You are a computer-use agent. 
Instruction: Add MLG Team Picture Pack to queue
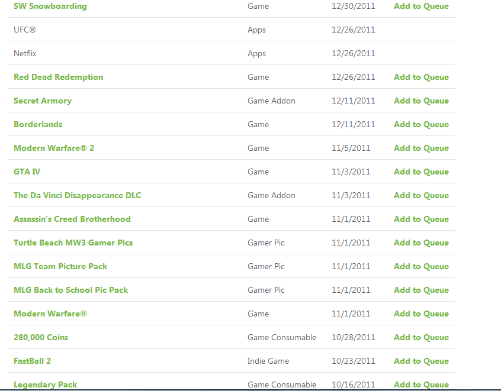pyautogui.click(x=421, y=266)
